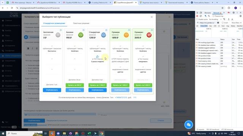Close the publication type dialog

tap(151, 17)
